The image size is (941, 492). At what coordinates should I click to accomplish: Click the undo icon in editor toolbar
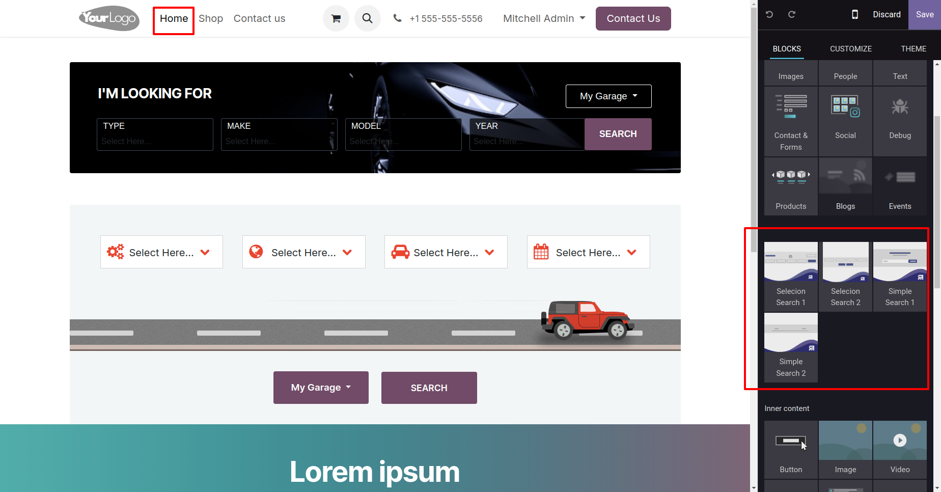[x=769, y=14]
